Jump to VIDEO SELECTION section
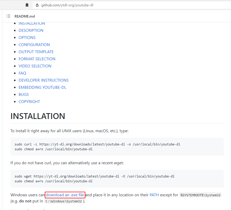Screen dimensions: 231x210 (x=35, y=66)
